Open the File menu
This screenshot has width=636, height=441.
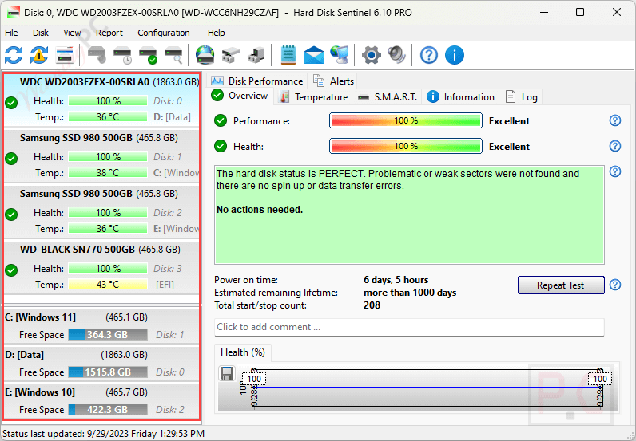click(11, 33)
